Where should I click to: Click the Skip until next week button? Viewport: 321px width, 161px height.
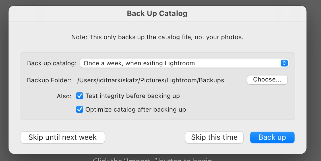(x=63, y=137)
